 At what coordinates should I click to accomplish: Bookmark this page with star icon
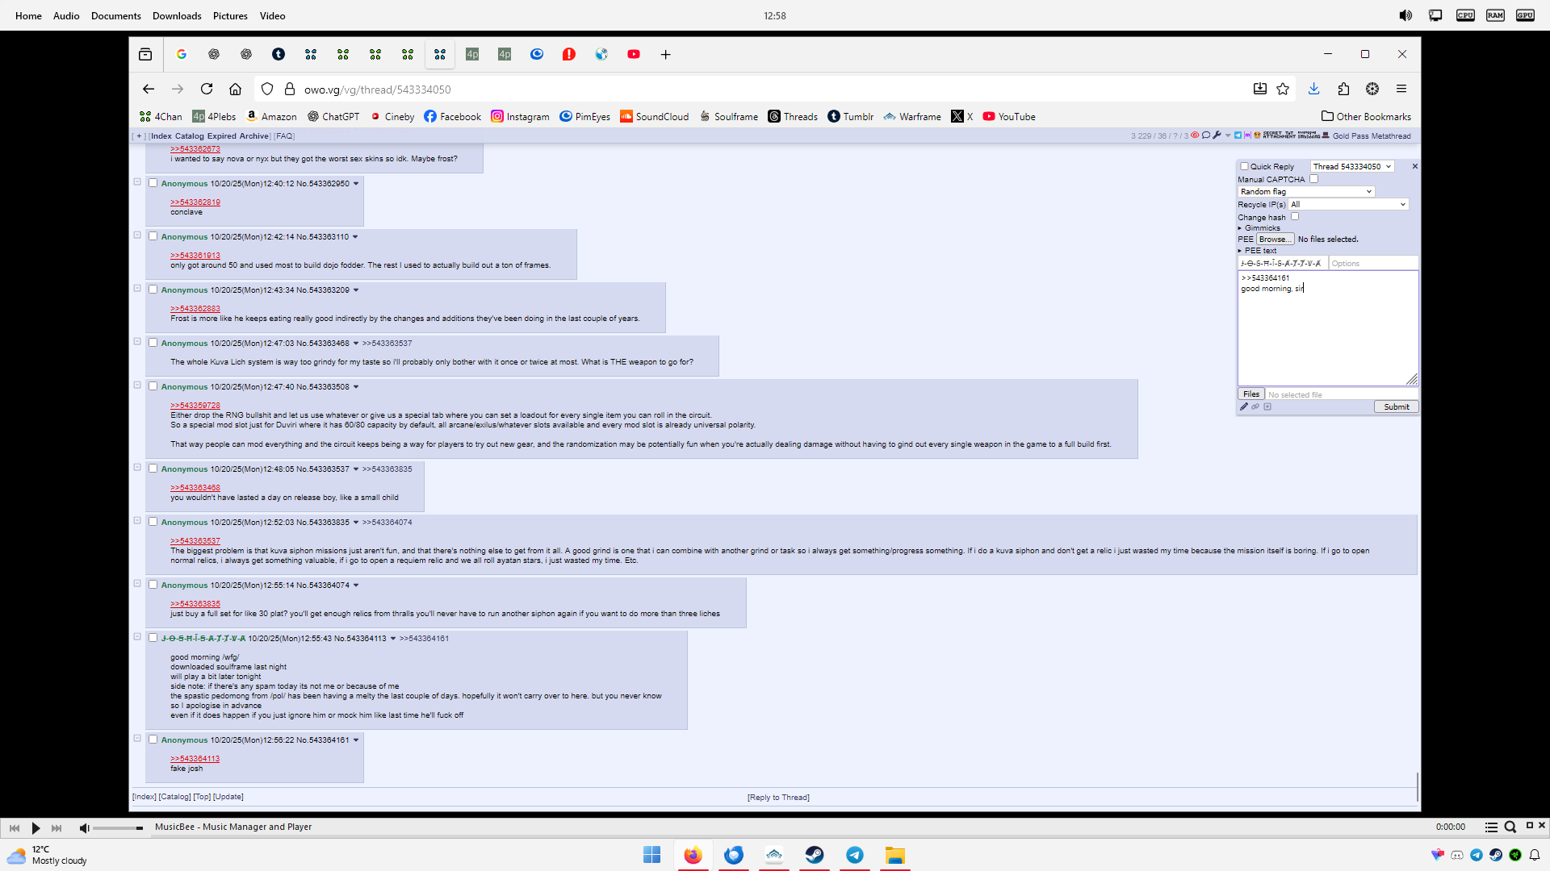point(1283,89)
